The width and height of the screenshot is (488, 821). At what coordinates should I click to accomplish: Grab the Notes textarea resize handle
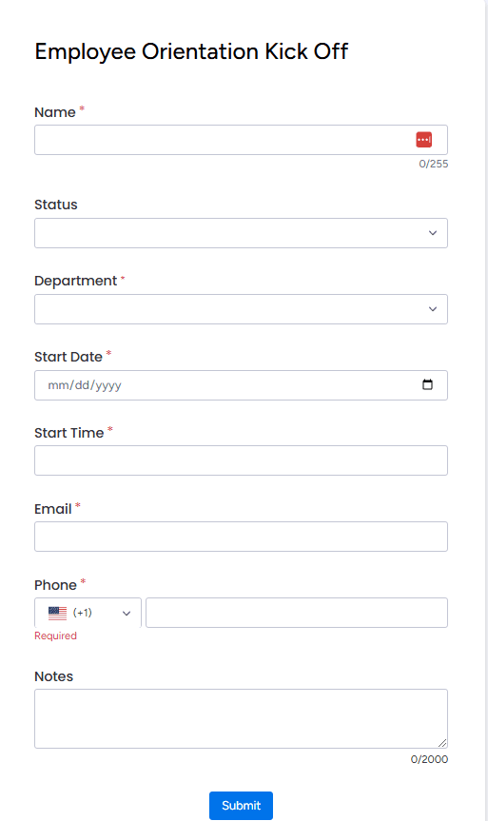[x=442, y=742]
